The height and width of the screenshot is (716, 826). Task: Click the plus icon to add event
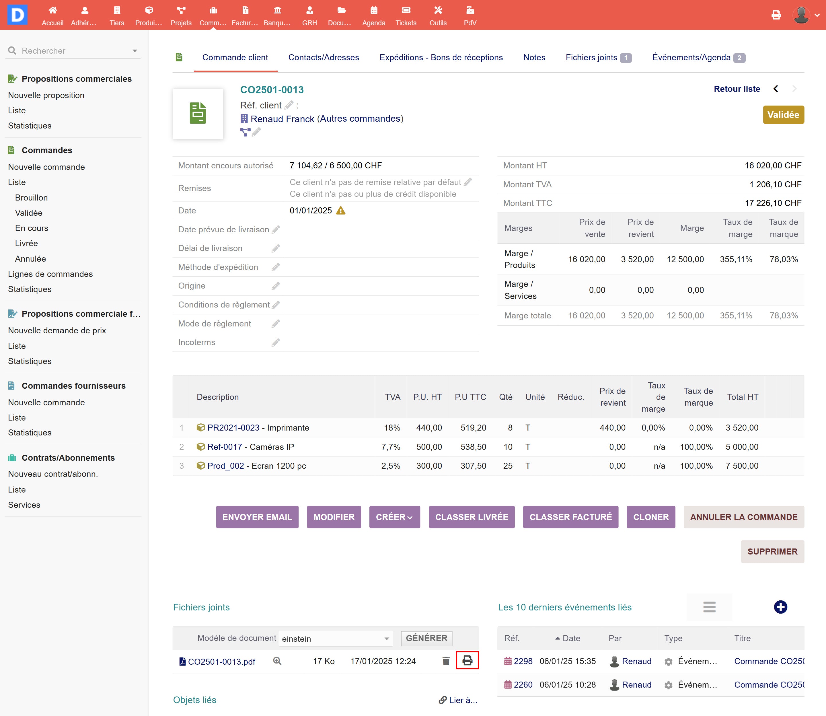tap(780, 607)
